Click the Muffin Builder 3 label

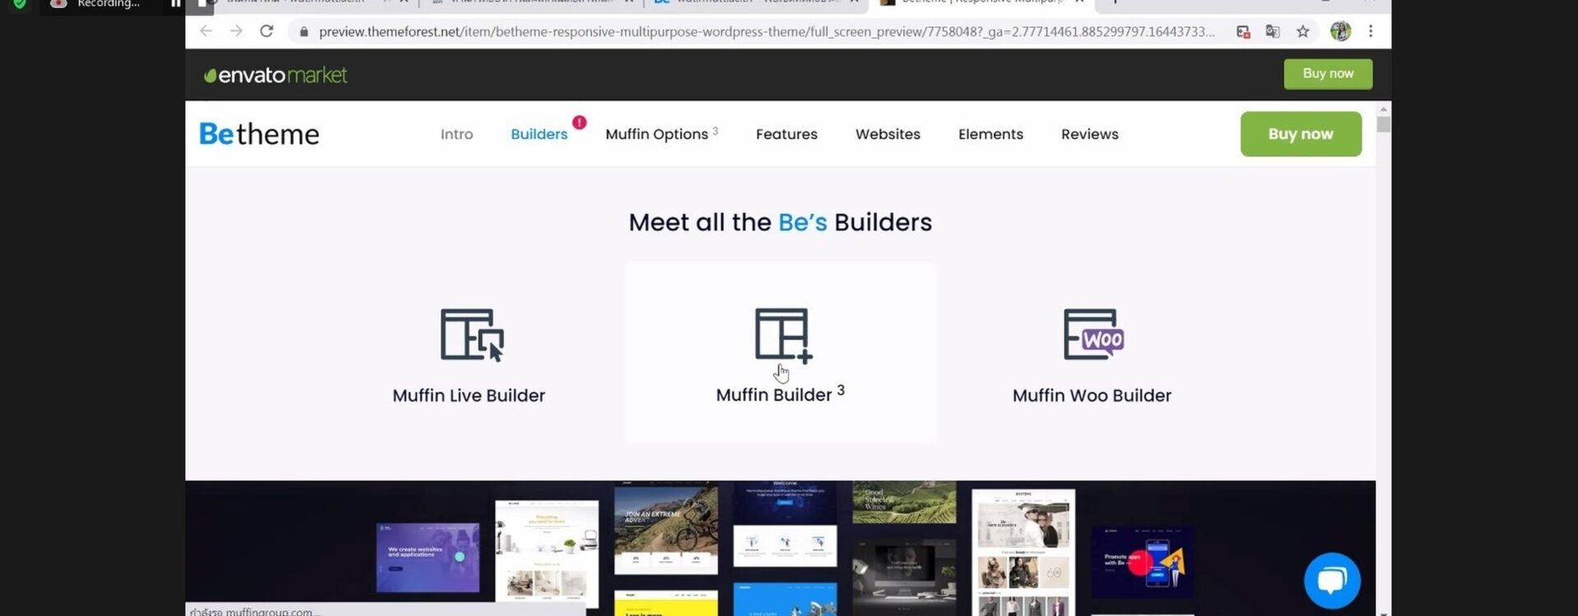[780, 394]
